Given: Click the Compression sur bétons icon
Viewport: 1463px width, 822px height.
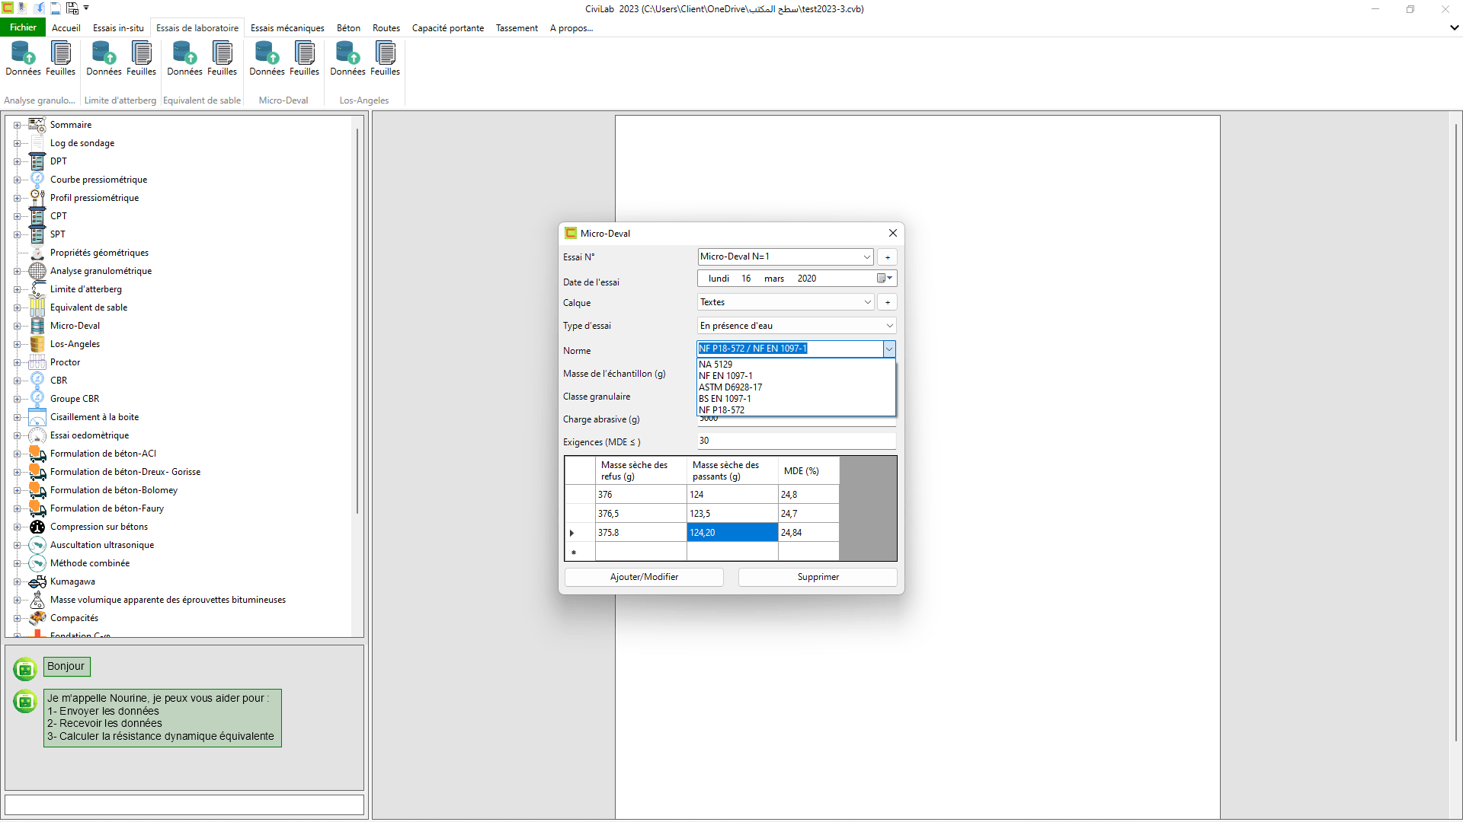Looking at the screenshot, I should (x=37, y=527).
